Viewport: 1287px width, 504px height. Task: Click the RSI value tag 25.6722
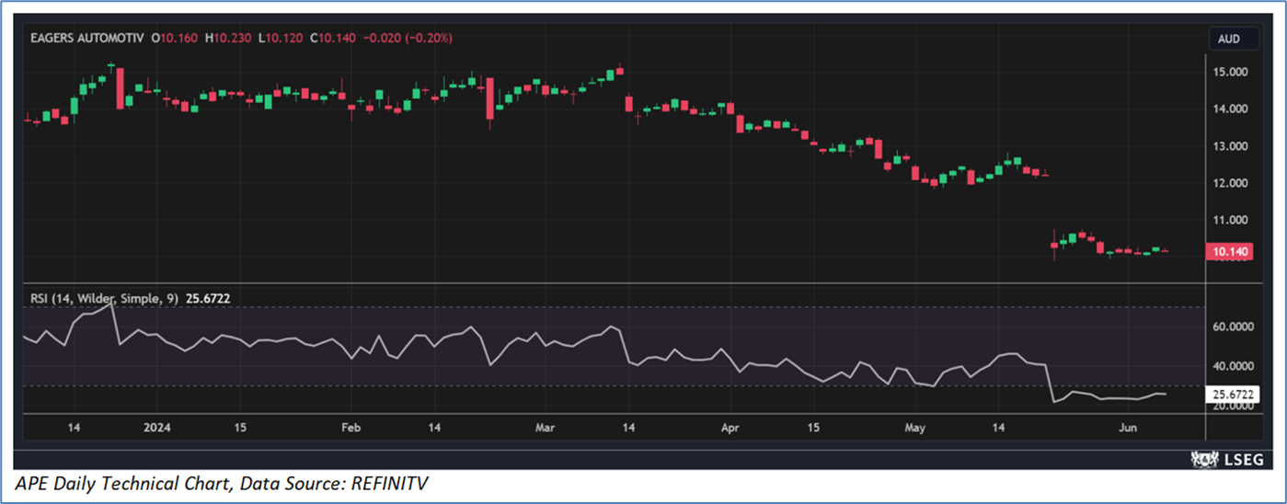tap(1235, 395)
